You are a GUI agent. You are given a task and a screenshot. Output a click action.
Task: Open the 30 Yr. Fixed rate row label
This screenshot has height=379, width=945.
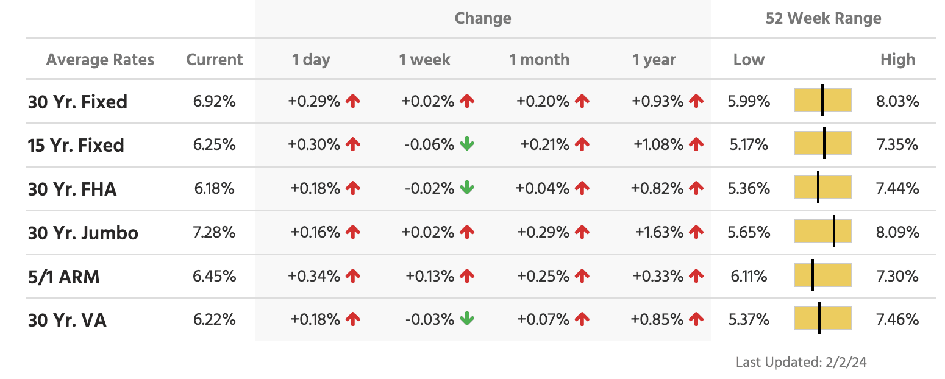77,102
